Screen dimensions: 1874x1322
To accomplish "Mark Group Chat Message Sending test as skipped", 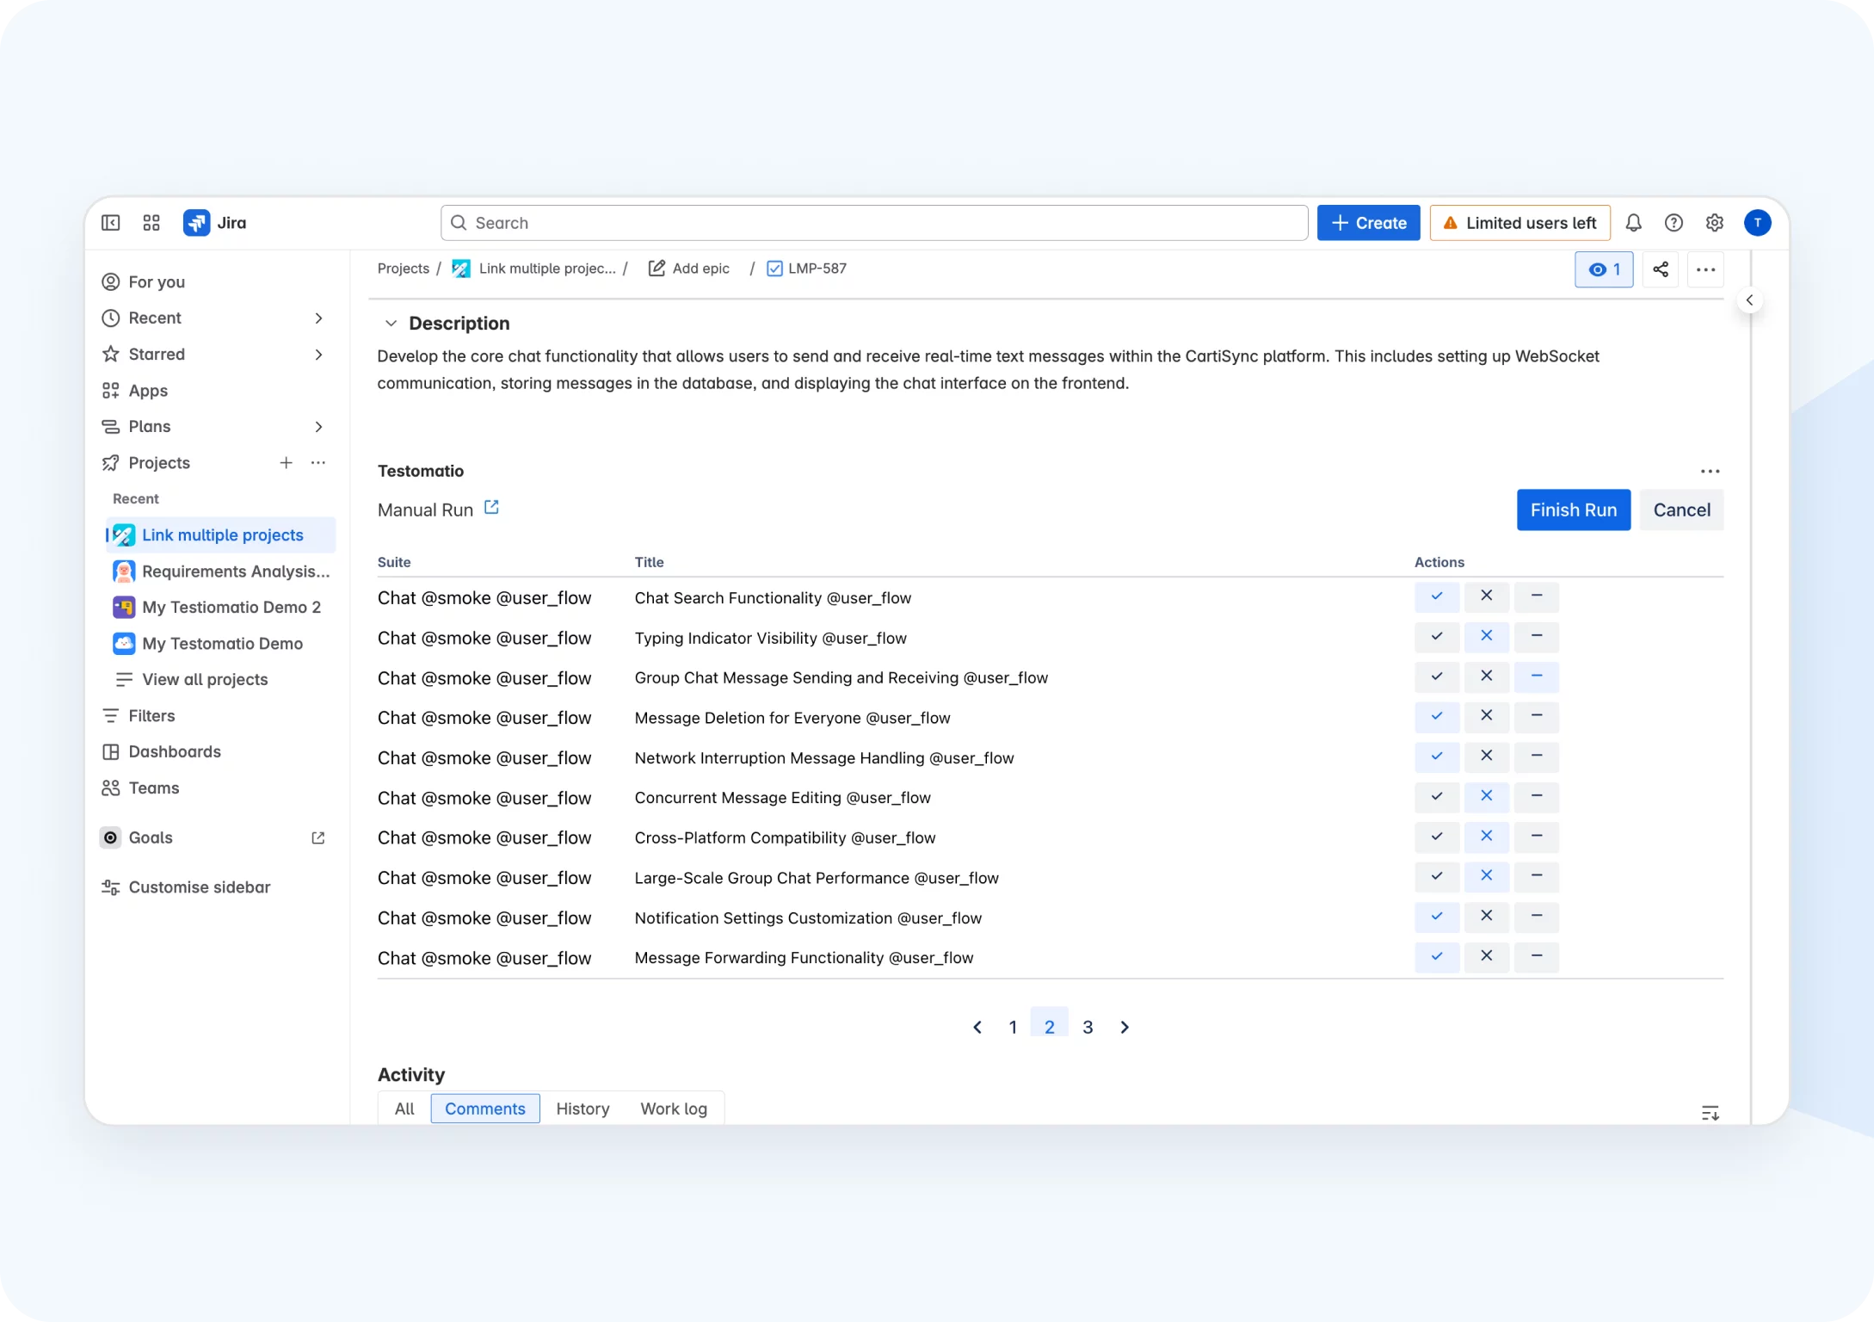I will coord(1536,676).
